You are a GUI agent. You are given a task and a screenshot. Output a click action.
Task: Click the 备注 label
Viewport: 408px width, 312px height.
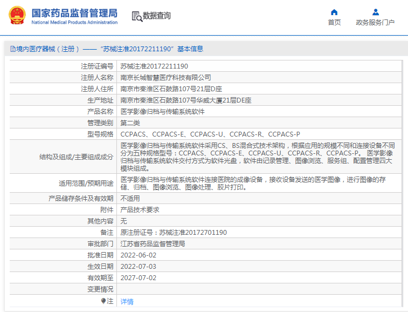pyautogui.click(x=107, y=233)
